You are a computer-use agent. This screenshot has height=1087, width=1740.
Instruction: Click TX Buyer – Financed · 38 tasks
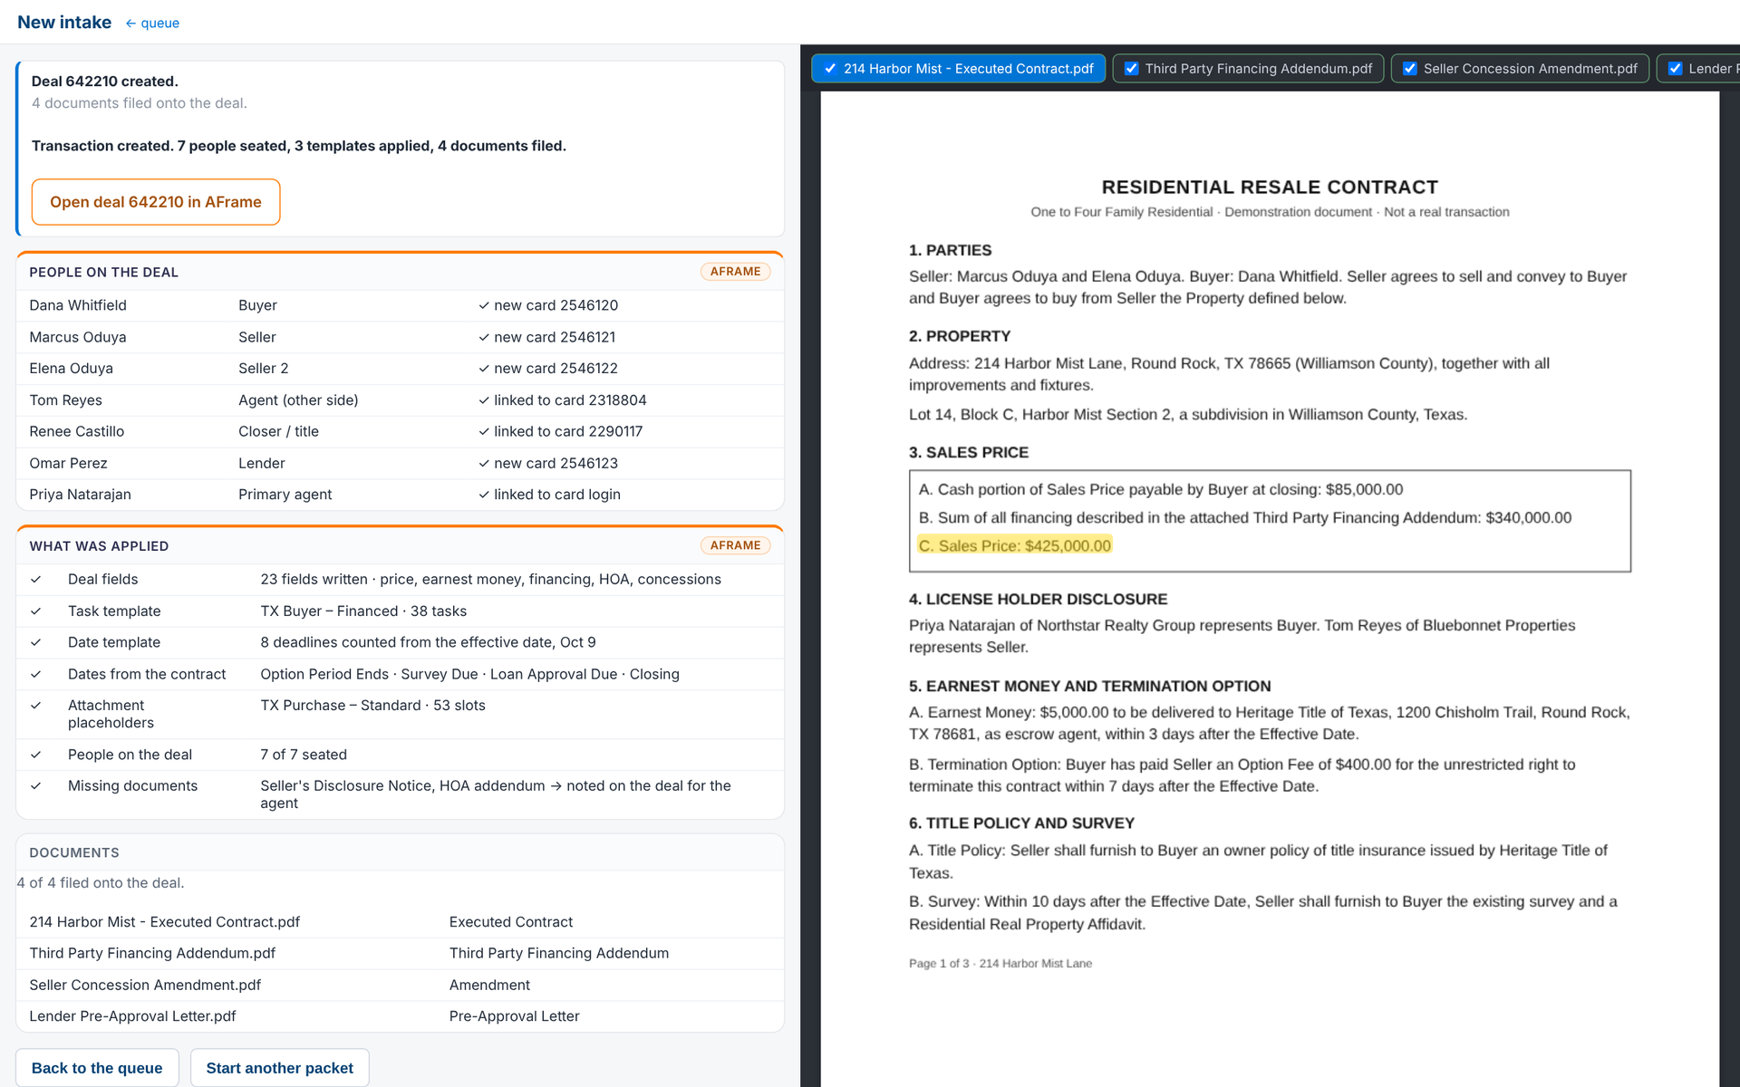click(x=363, y=611)
